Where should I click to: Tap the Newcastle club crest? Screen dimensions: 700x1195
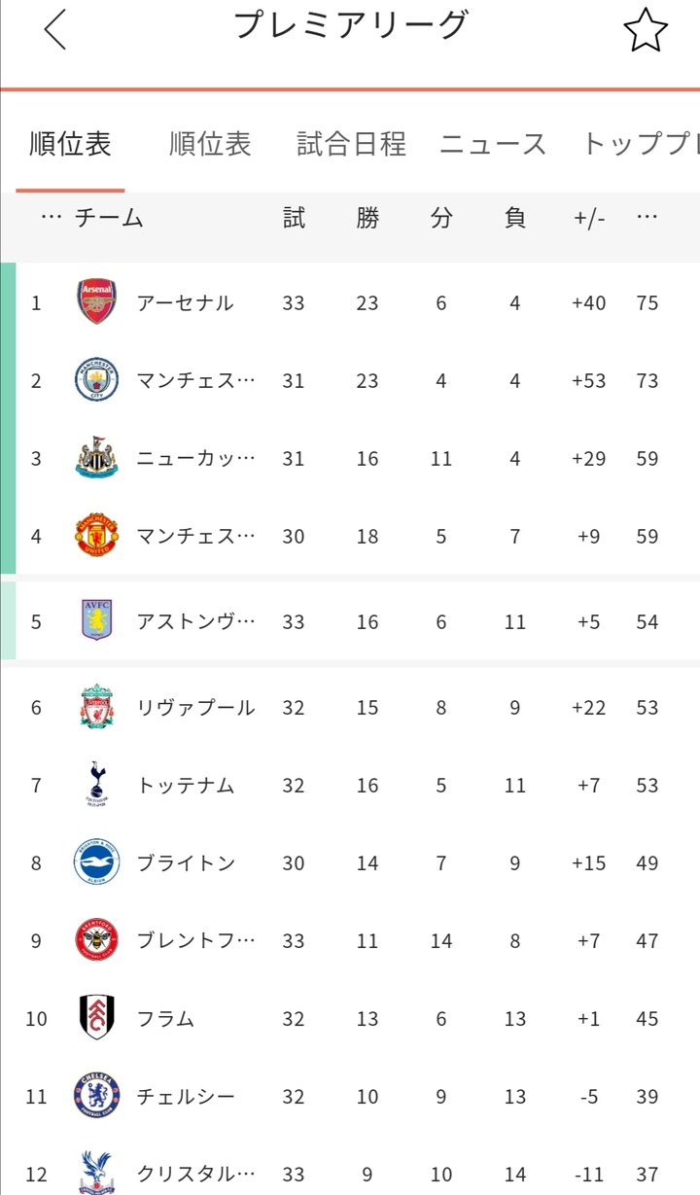tap(97, 458)
